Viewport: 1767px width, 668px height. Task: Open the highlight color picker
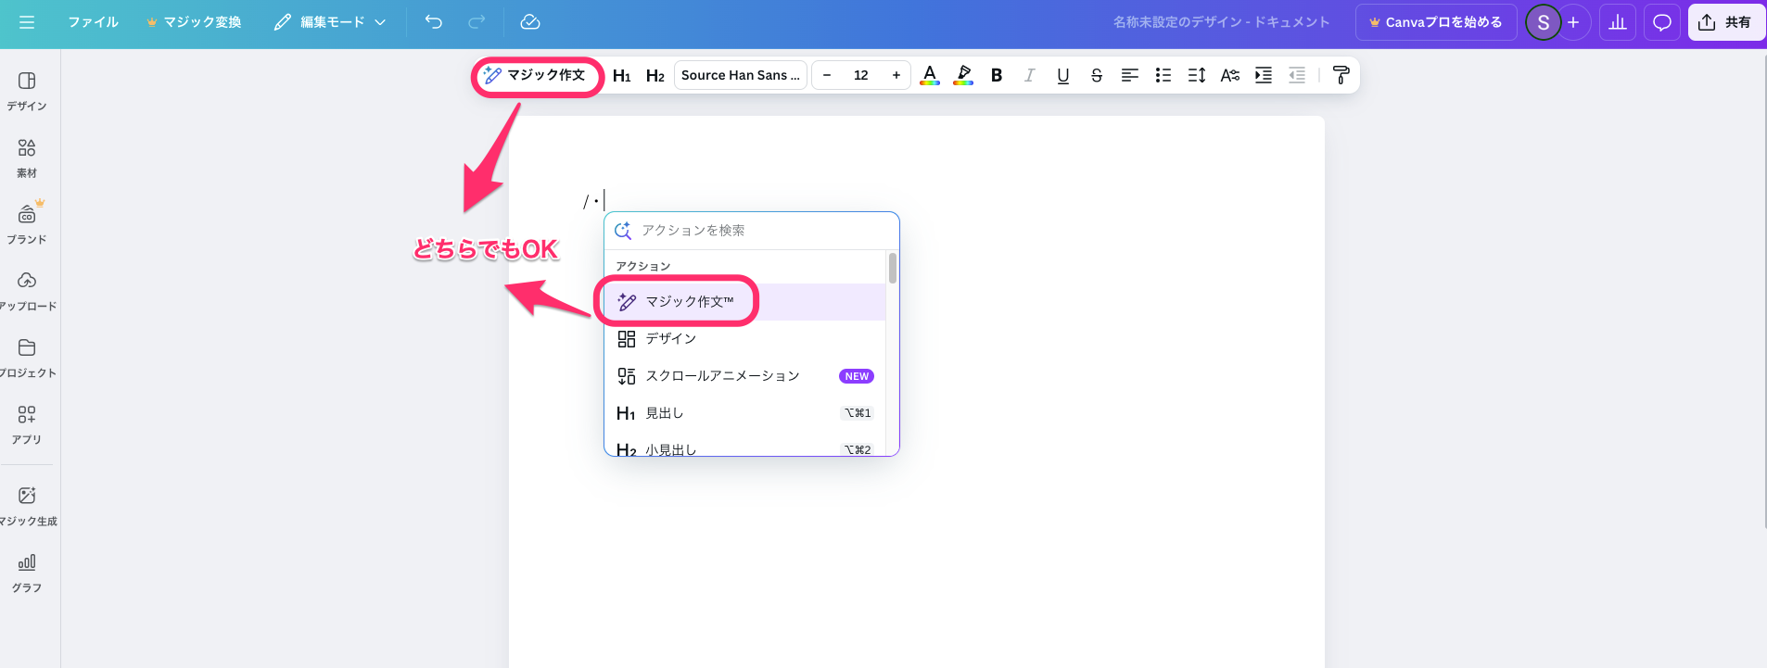pyautogui.click(x=963, y=75)
